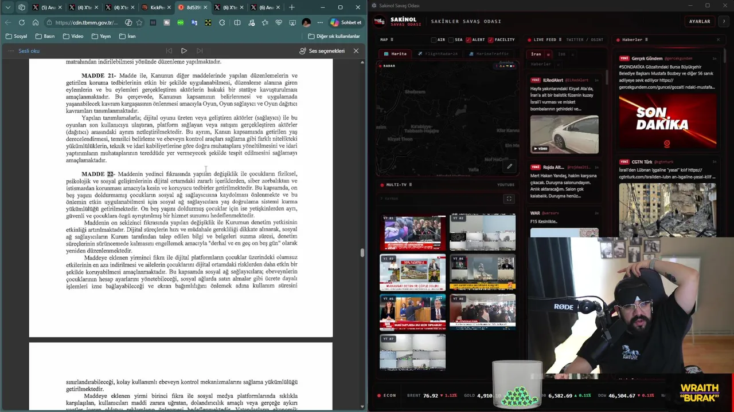Open the SON DAKİKA news image
This screenshot has height=412, width=734.
(667, 122)
